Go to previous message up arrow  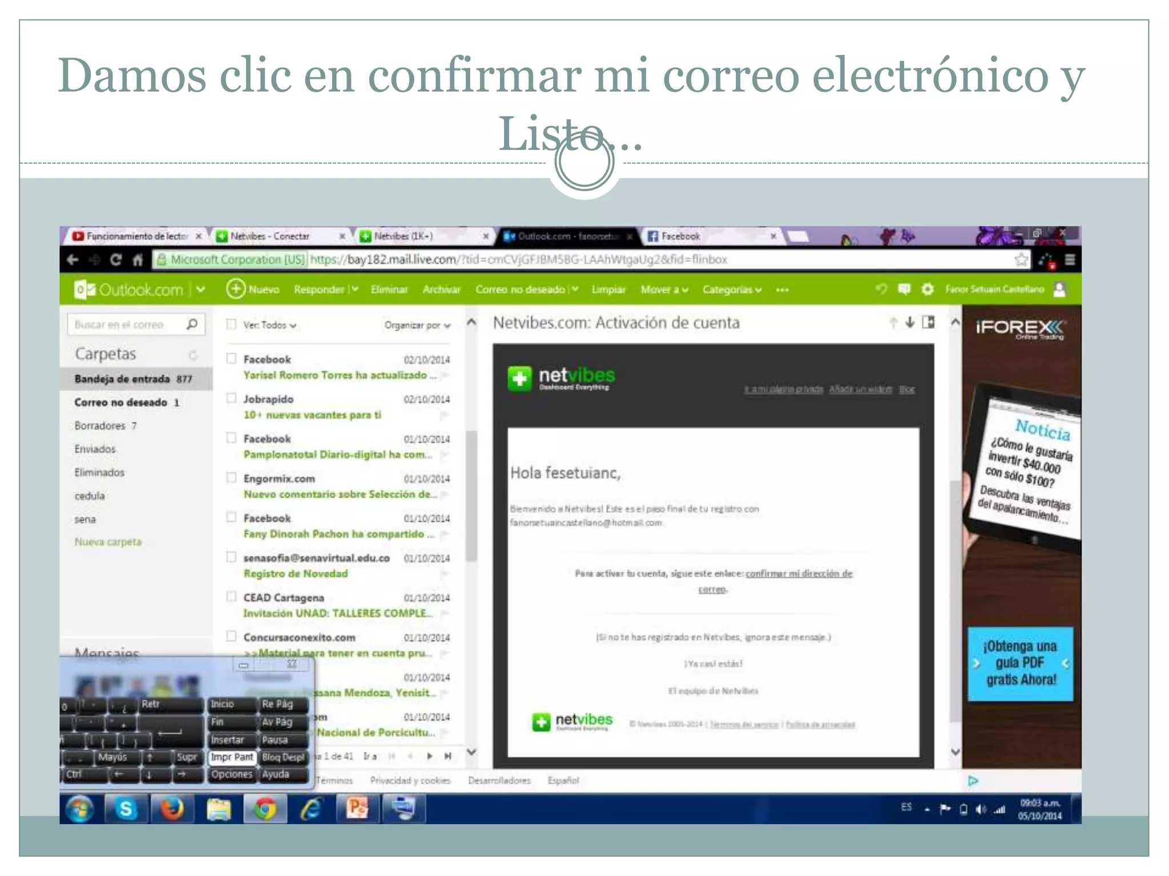tap(893, 322)
